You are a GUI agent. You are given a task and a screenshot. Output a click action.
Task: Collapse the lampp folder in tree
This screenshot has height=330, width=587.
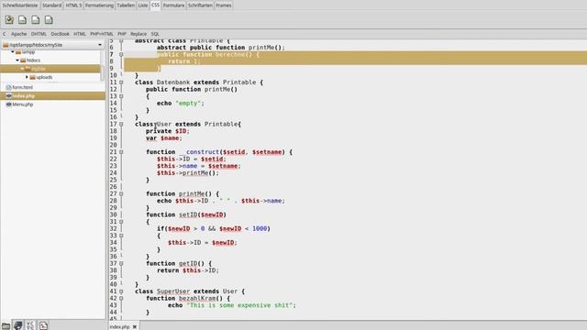pyautogui.click(x=13, y=52)
